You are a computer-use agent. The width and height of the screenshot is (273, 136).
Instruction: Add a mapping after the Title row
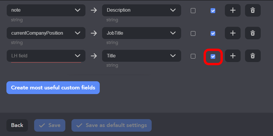(232, 56)
